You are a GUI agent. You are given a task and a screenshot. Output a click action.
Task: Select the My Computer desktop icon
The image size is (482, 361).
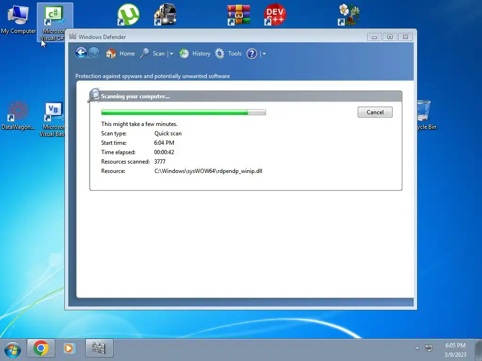[x=18, y=19]
